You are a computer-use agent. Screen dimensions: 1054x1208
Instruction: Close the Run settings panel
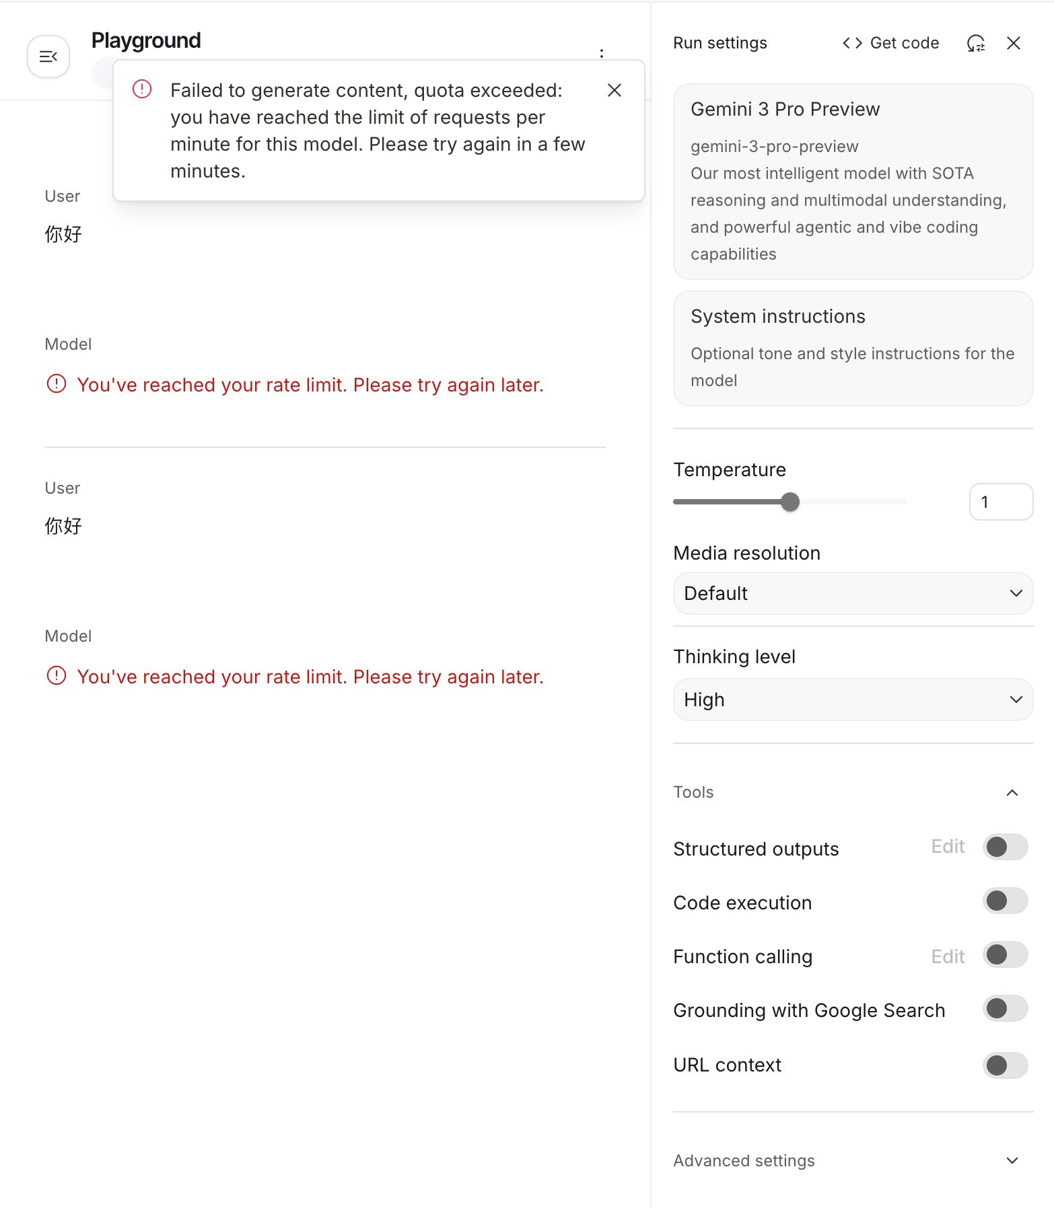pos(1013,43)
